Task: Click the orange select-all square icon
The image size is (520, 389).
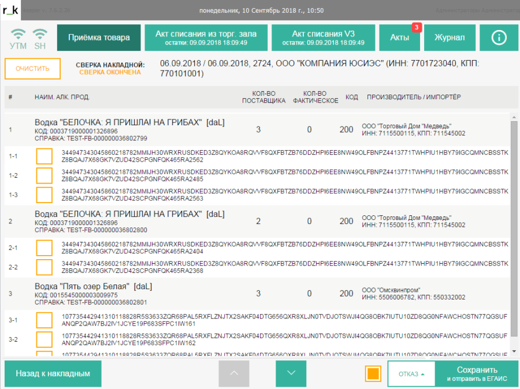Action: [x=373, y=373]
